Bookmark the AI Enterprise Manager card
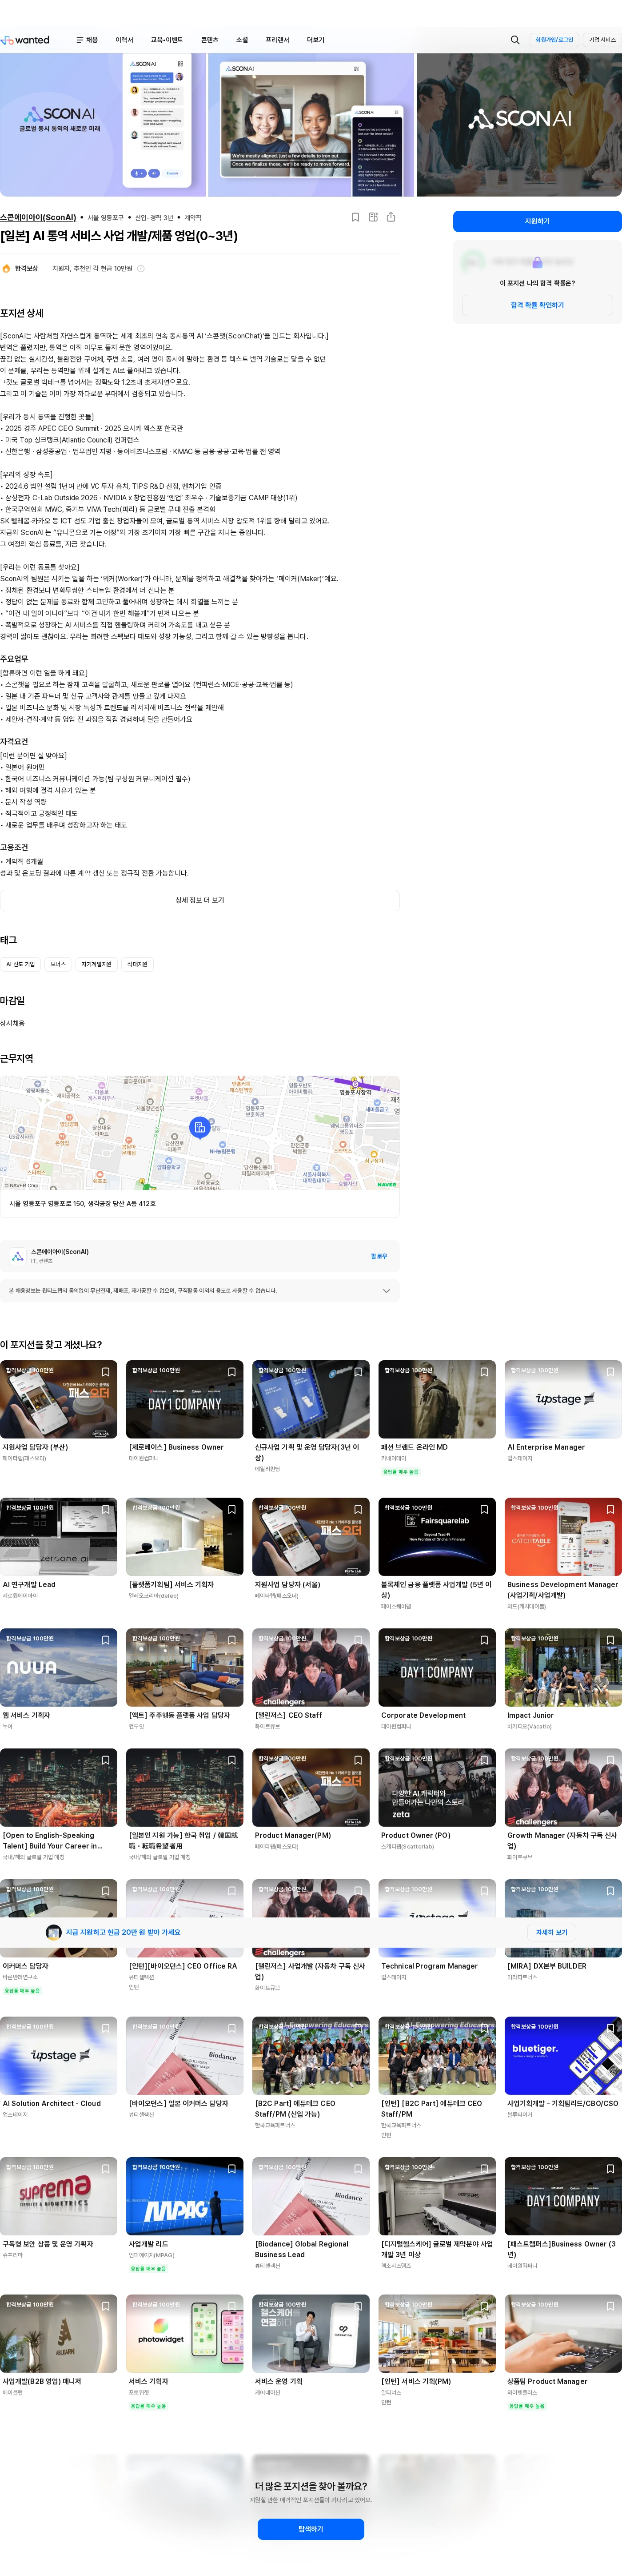This screenshot has height=2576, width=622. click(610, 1372)
